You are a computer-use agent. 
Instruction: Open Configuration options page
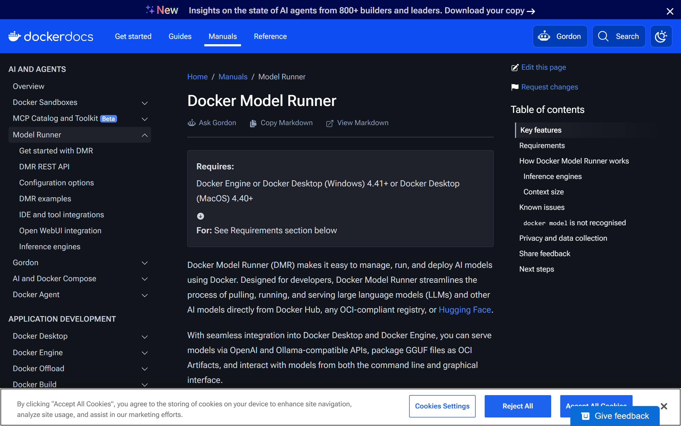tap(56, 183)
